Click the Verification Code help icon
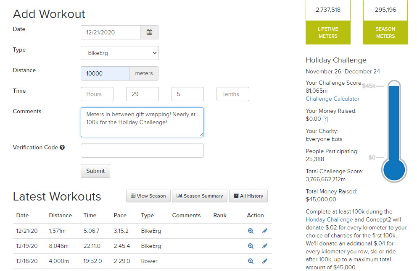Screen dimensions: 417x271 coord(62,148)
